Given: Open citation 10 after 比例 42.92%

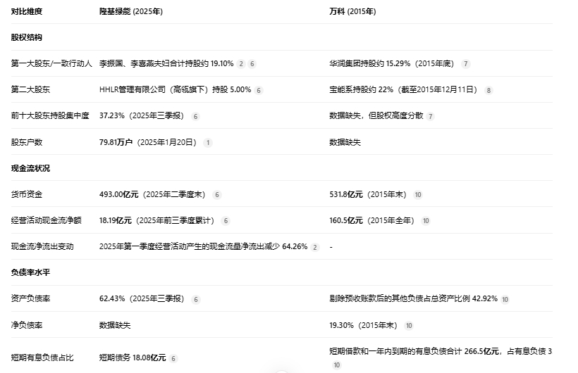Looking at the screenshot, I should tap(505, 299).
